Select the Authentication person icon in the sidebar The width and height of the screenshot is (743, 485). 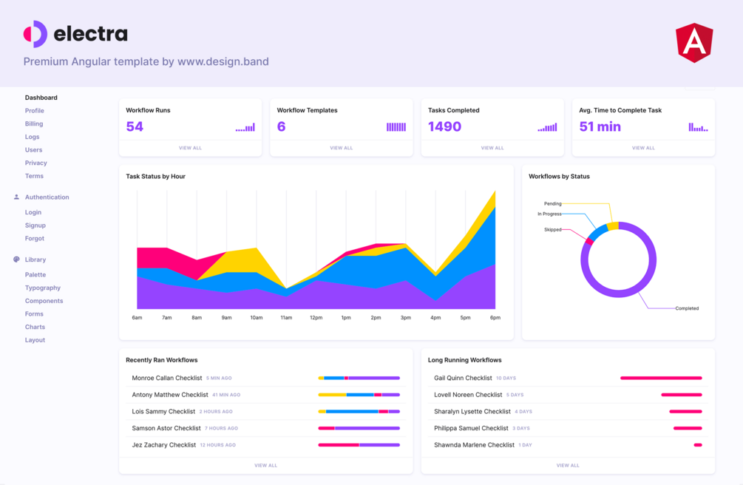[x=16, y=197]
